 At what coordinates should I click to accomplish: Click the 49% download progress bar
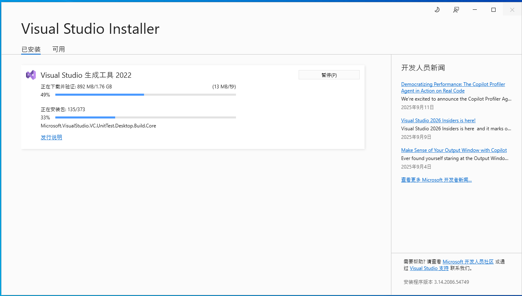[x=146, y=95]
